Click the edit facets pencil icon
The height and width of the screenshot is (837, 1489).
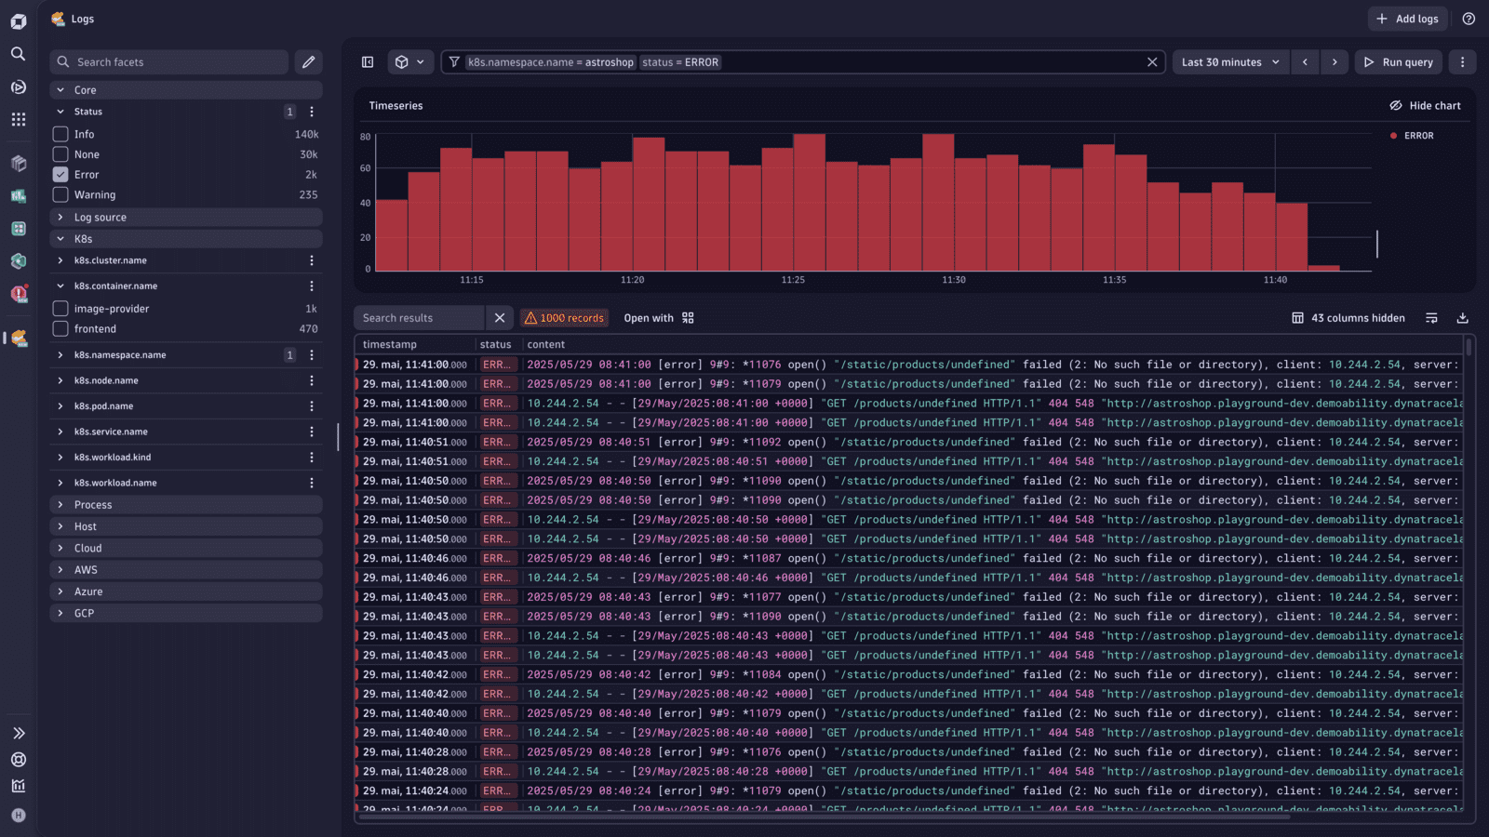click(309, 61)
